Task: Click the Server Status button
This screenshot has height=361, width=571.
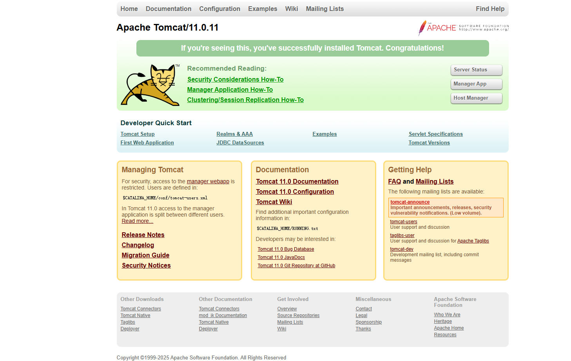Action: pyautogui.click(x=476, y=70)
